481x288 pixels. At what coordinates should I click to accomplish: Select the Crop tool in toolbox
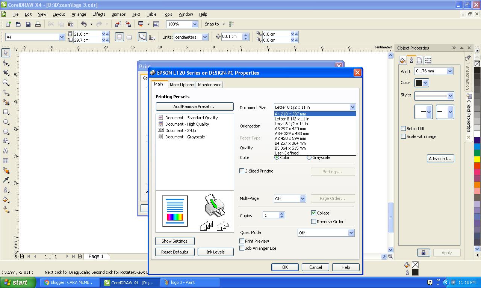[x=6, y=72]
